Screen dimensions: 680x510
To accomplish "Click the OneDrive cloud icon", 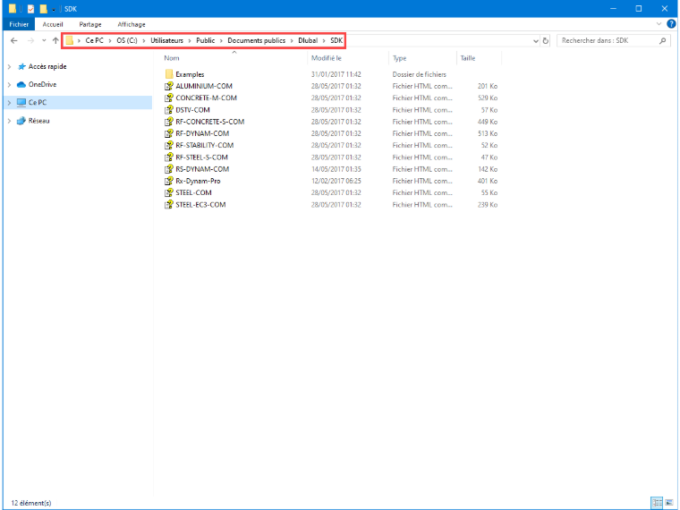I will 21,85.
